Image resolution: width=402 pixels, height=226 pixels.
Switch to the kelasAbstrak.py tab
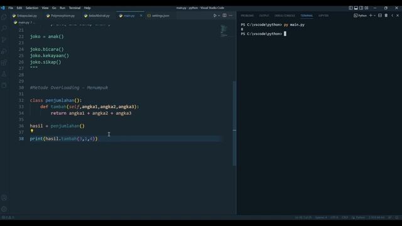click(97, 16)
